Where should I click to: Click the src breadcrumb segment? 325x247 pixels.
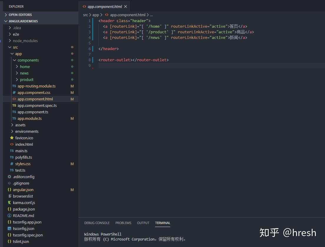click(x=85, y=15)
